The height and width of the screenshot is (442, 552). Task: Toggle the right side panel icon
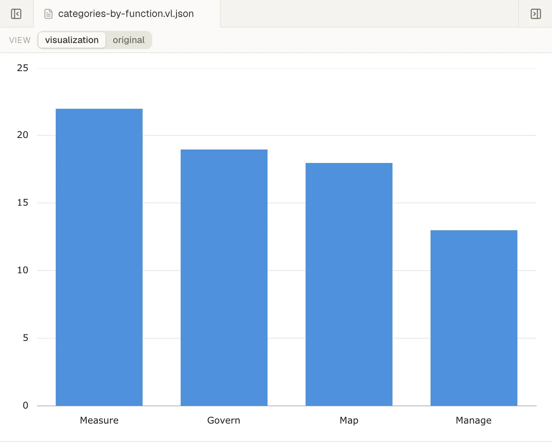point(535,14)
